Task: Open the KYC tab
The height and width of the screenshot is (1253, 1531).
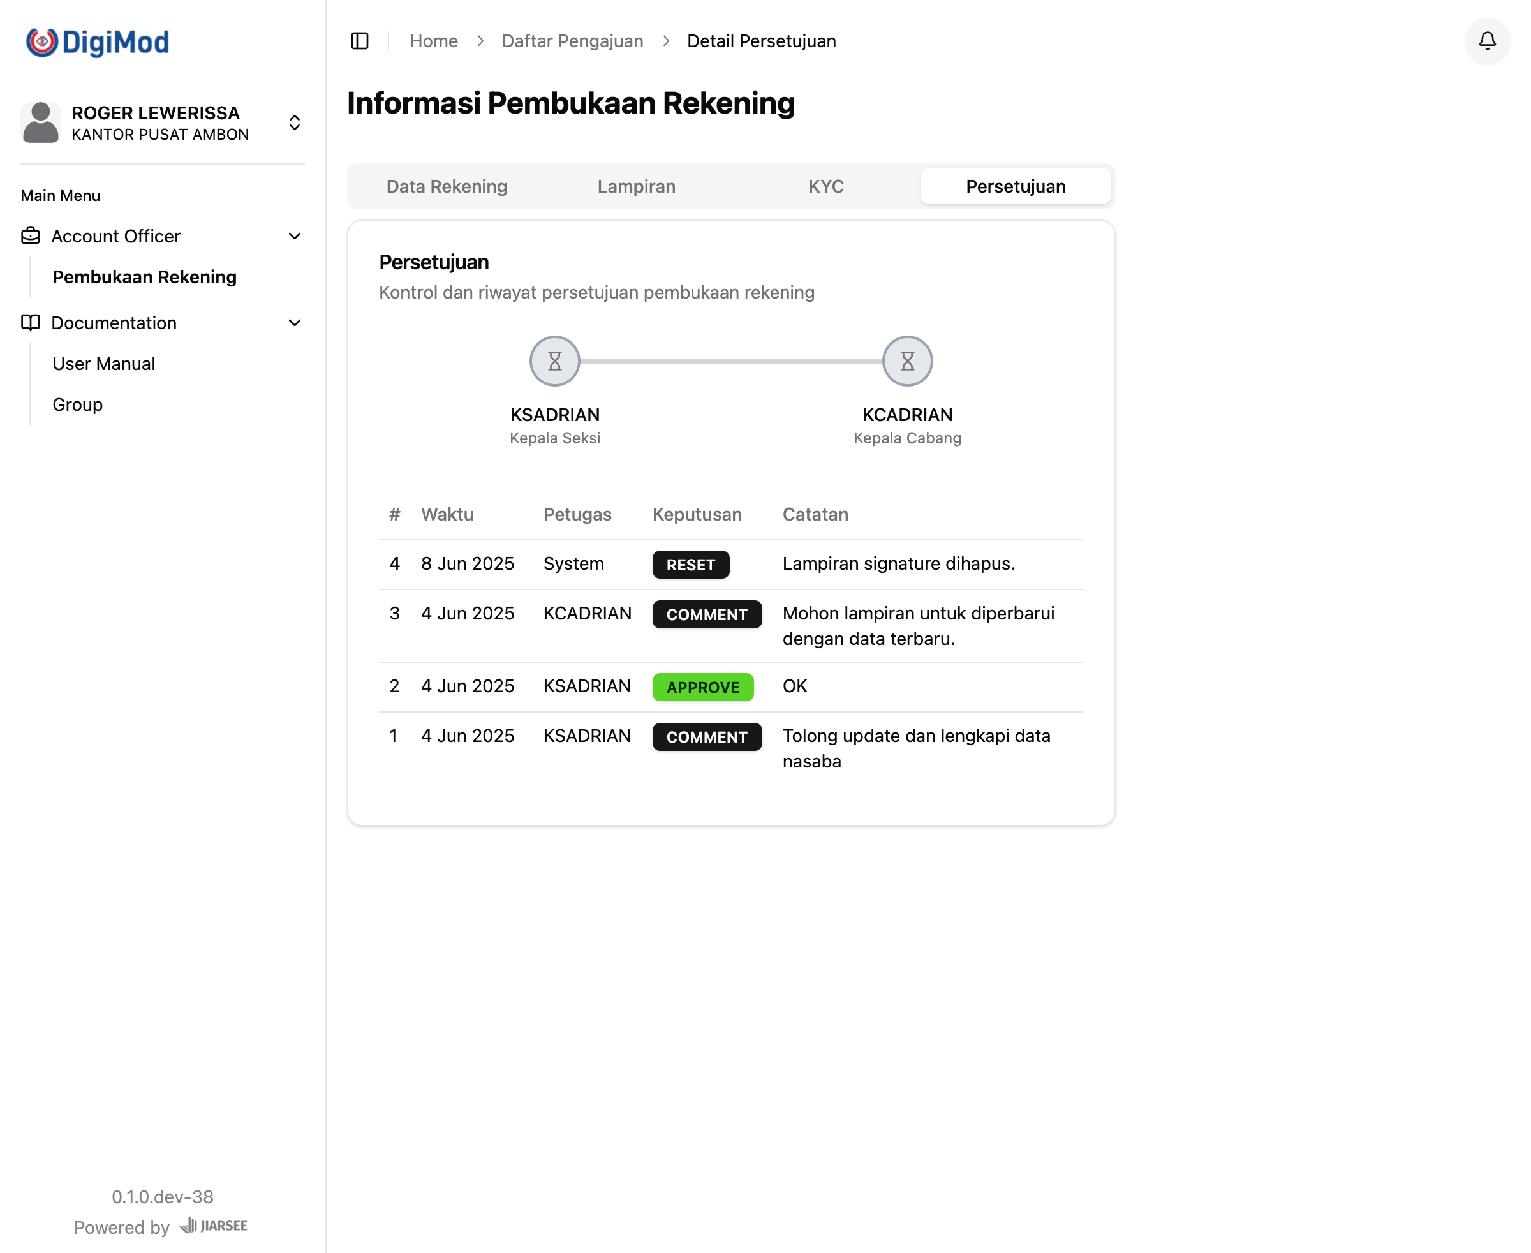Action: (x=825, y=186)
